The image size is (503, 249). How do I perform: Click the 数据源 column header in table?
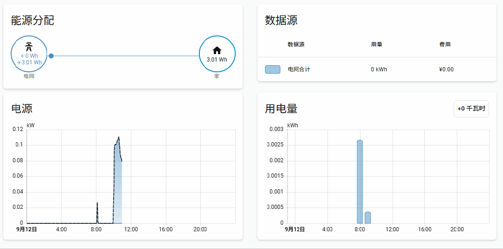pyautogui.click(x=296, y=45)
